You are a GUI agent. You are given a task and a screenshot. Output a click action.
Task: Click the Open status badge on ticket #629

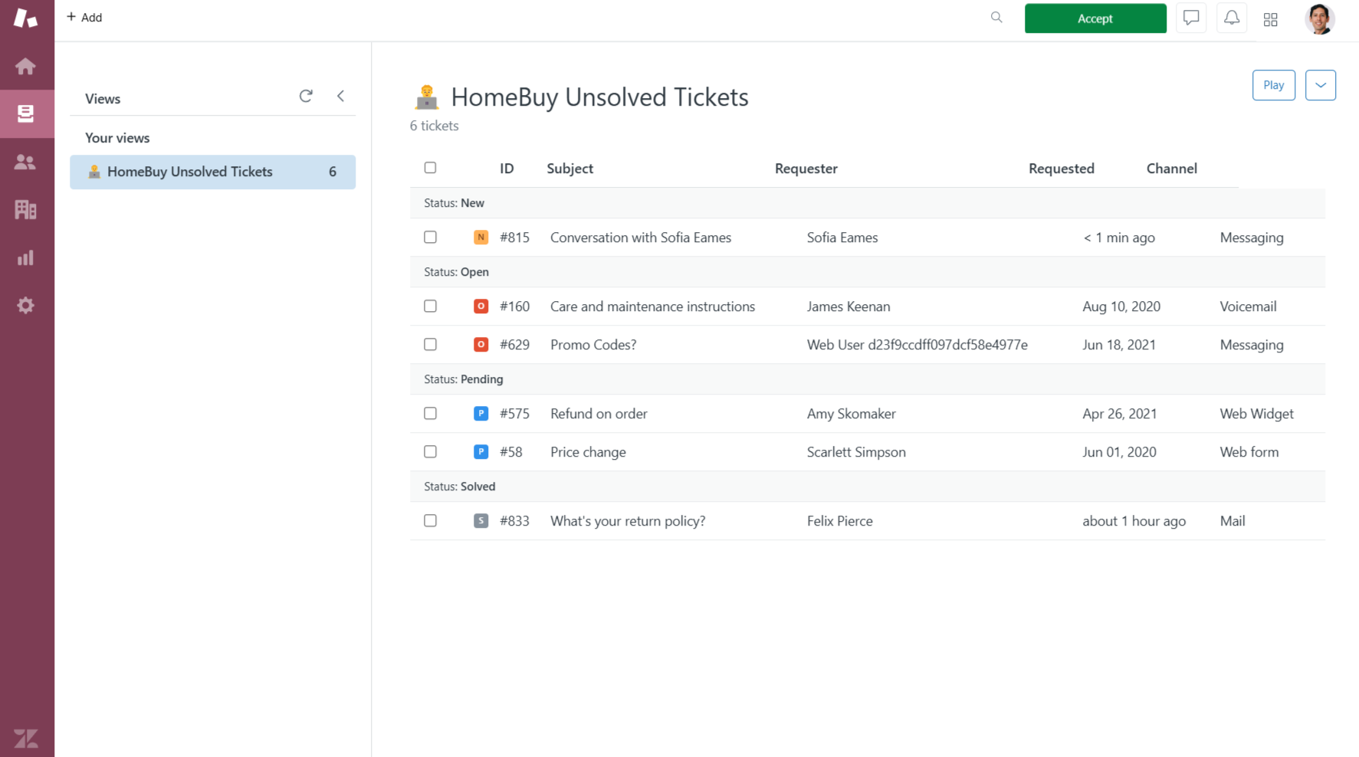point(481,345)
